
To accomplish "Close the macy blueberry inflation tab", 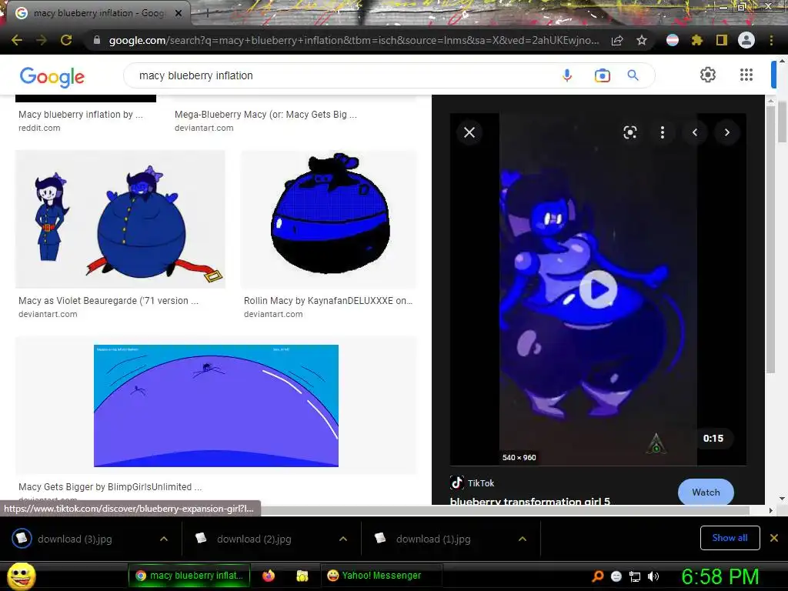I will coord(179,13).
